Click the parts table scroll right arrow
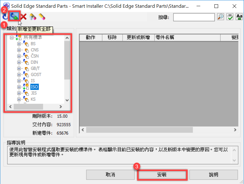The width and height of the screenshot is (244, 184). [235, 130]
